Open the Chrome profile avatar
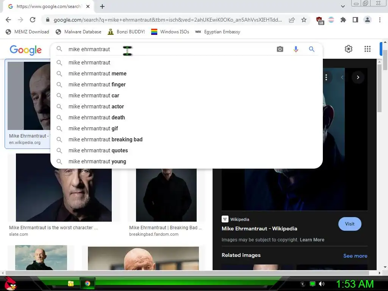The height and width of the screenshot is (291, 388). tap(368, 20)
